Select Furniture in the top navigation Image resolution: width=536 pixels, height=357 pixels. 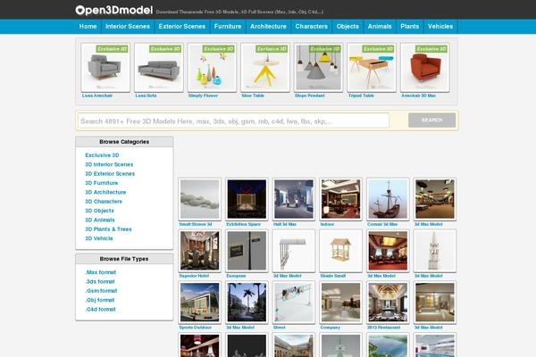[228, 26]
